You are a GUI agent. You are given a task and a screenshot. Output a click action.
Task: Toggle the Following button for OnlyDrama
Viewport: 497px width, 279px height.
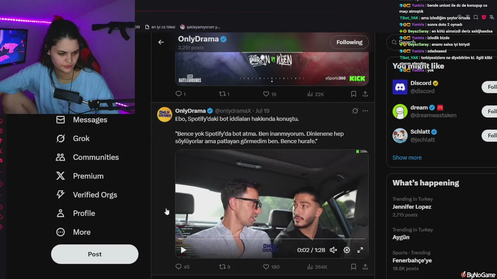349,42
